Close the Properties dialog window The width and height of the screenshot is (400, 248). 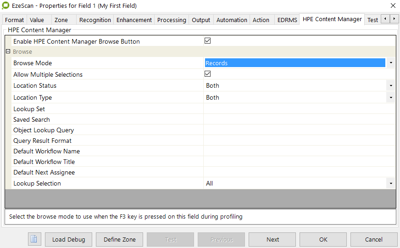tap(393, 6)
